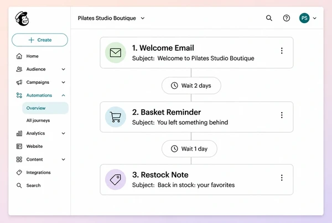Click the sidebar Search magnifier icon
Screen dimensions: 332x223
tap(19, 185)
